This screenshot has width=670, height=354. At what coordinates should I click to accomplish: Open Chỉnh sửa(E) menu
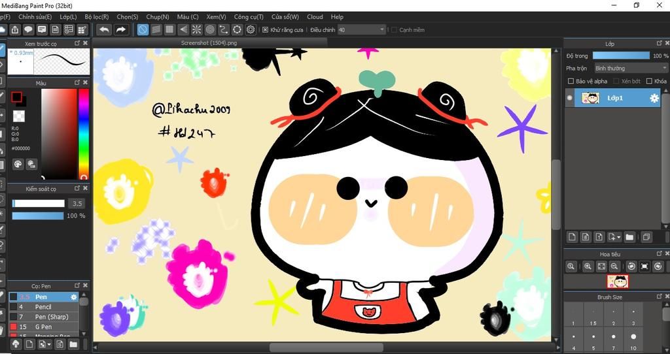(x=35, y=17)
